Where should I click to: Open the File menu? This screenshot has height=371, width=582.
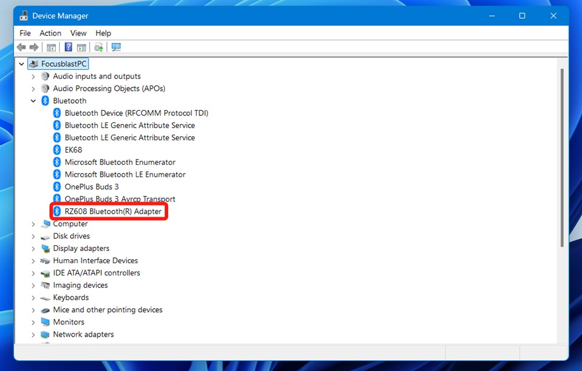tap(24, 33)
